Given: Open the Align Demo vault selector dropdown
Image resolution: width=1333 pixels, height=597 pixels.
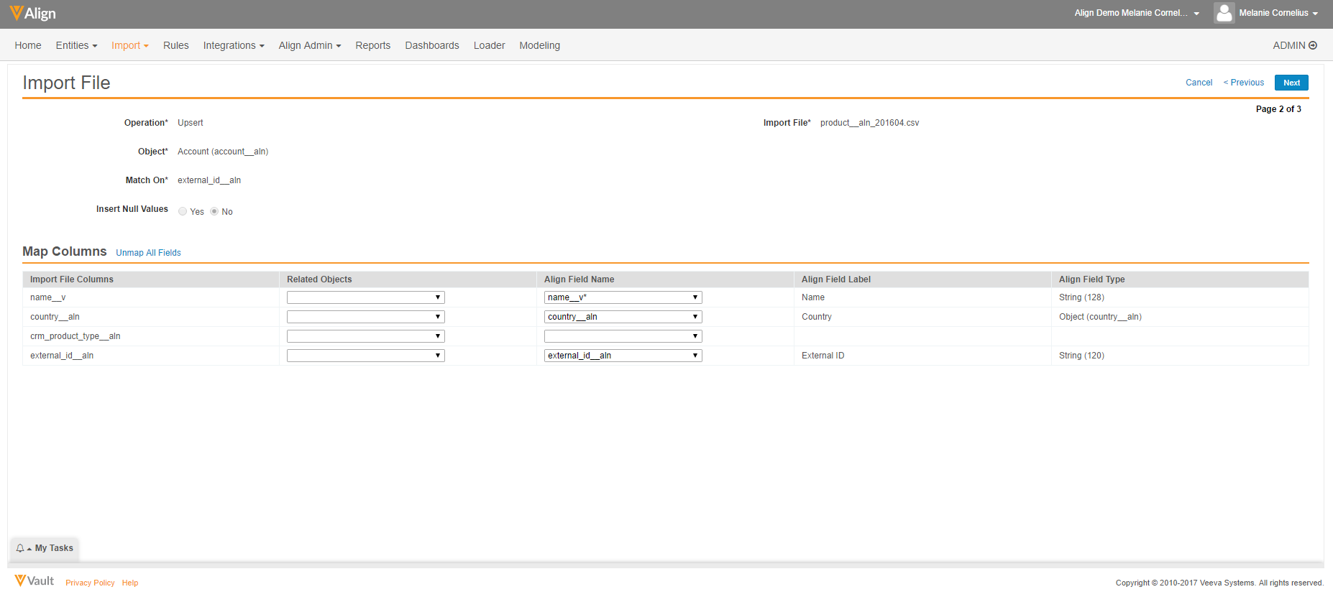Looking at the screenshot, I should 1137,13.
